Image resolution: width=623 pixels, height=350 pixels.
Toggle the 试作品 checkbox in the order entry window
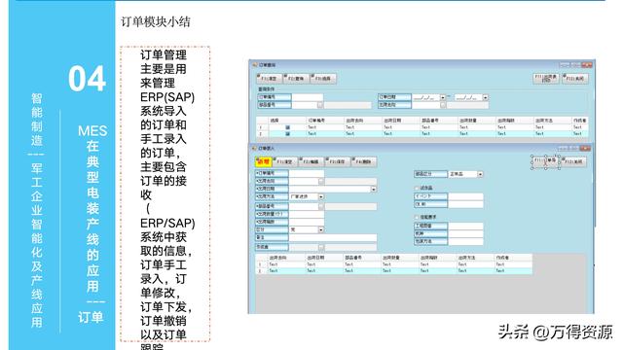417,188
